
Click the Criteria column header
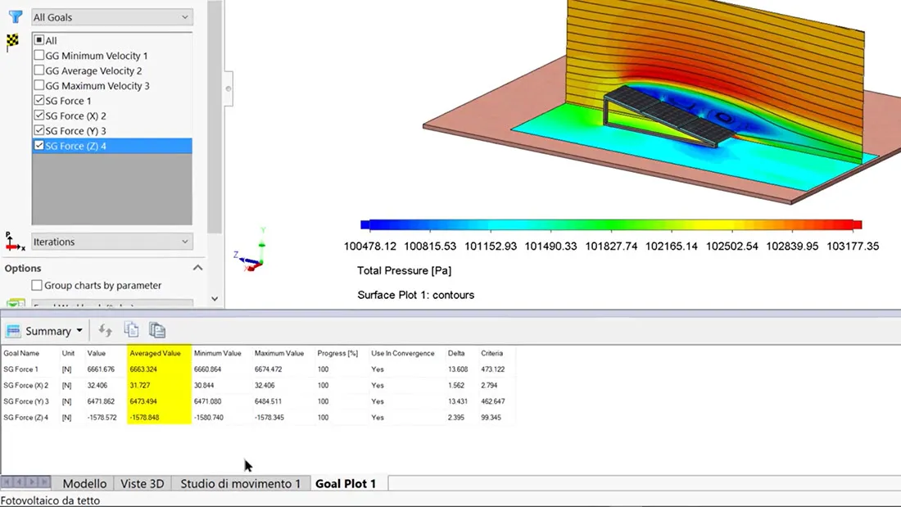click(492, 353)
